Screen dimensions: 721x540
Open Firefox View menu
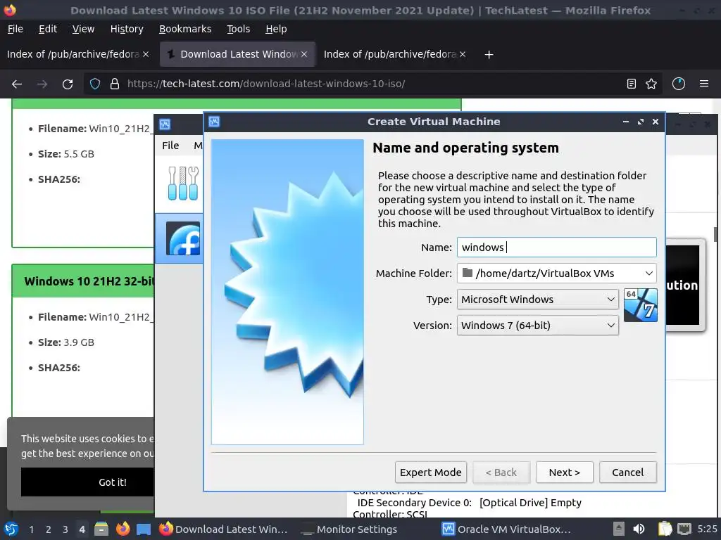83,29
